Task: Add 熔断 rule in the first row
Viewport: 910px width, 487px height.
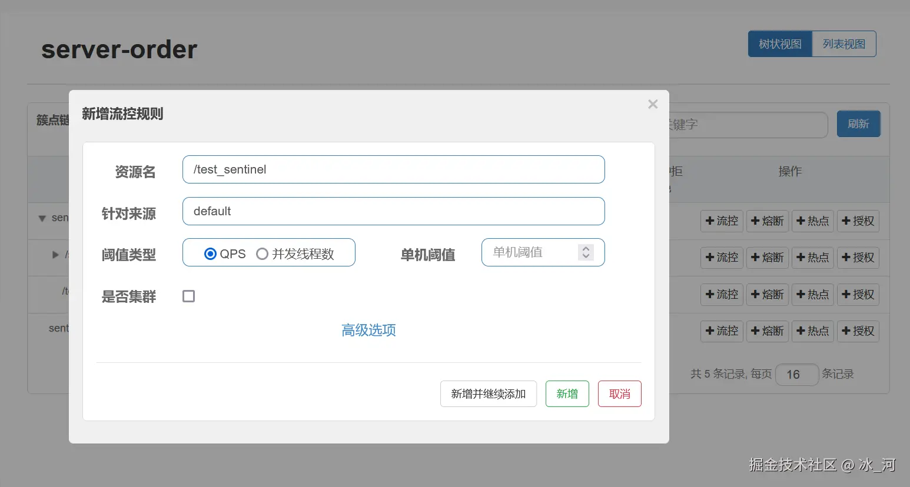Action: (x=768, y=221)
